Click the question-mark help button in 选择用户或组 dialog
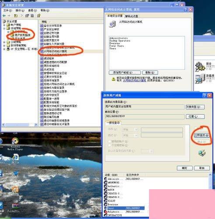Viewport: 215px width, 219px height. pos(205,95)
